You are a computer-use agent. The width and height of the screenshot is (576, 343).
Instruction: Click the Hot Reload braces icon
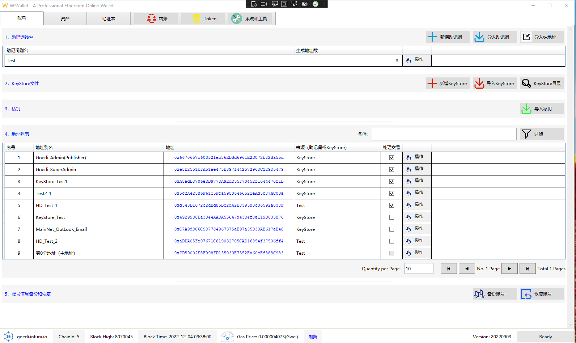click(305, 4)
